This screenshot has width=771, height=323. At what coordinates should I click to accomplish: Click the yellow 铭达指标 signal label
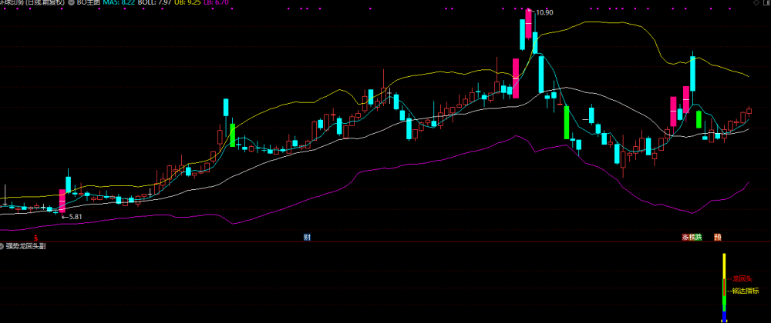pos(746,291)
